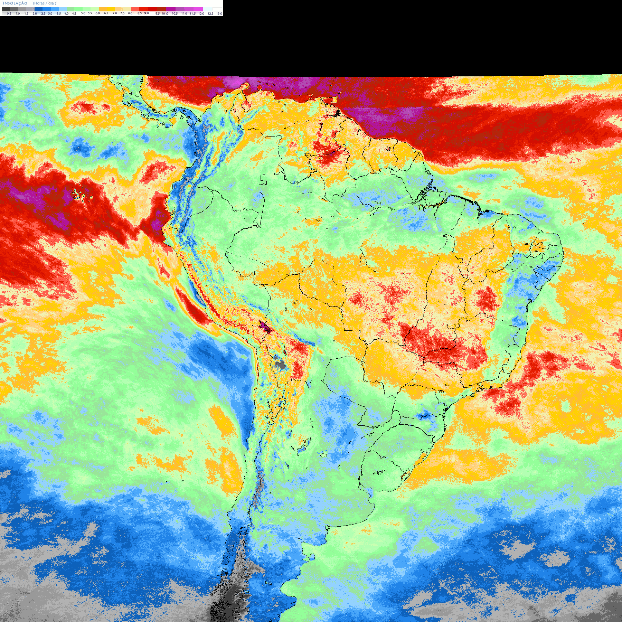The height and width of the screenshot is (622, 622).
Task: Pick the bright yellow legend swatch
Action: (111, 9)
